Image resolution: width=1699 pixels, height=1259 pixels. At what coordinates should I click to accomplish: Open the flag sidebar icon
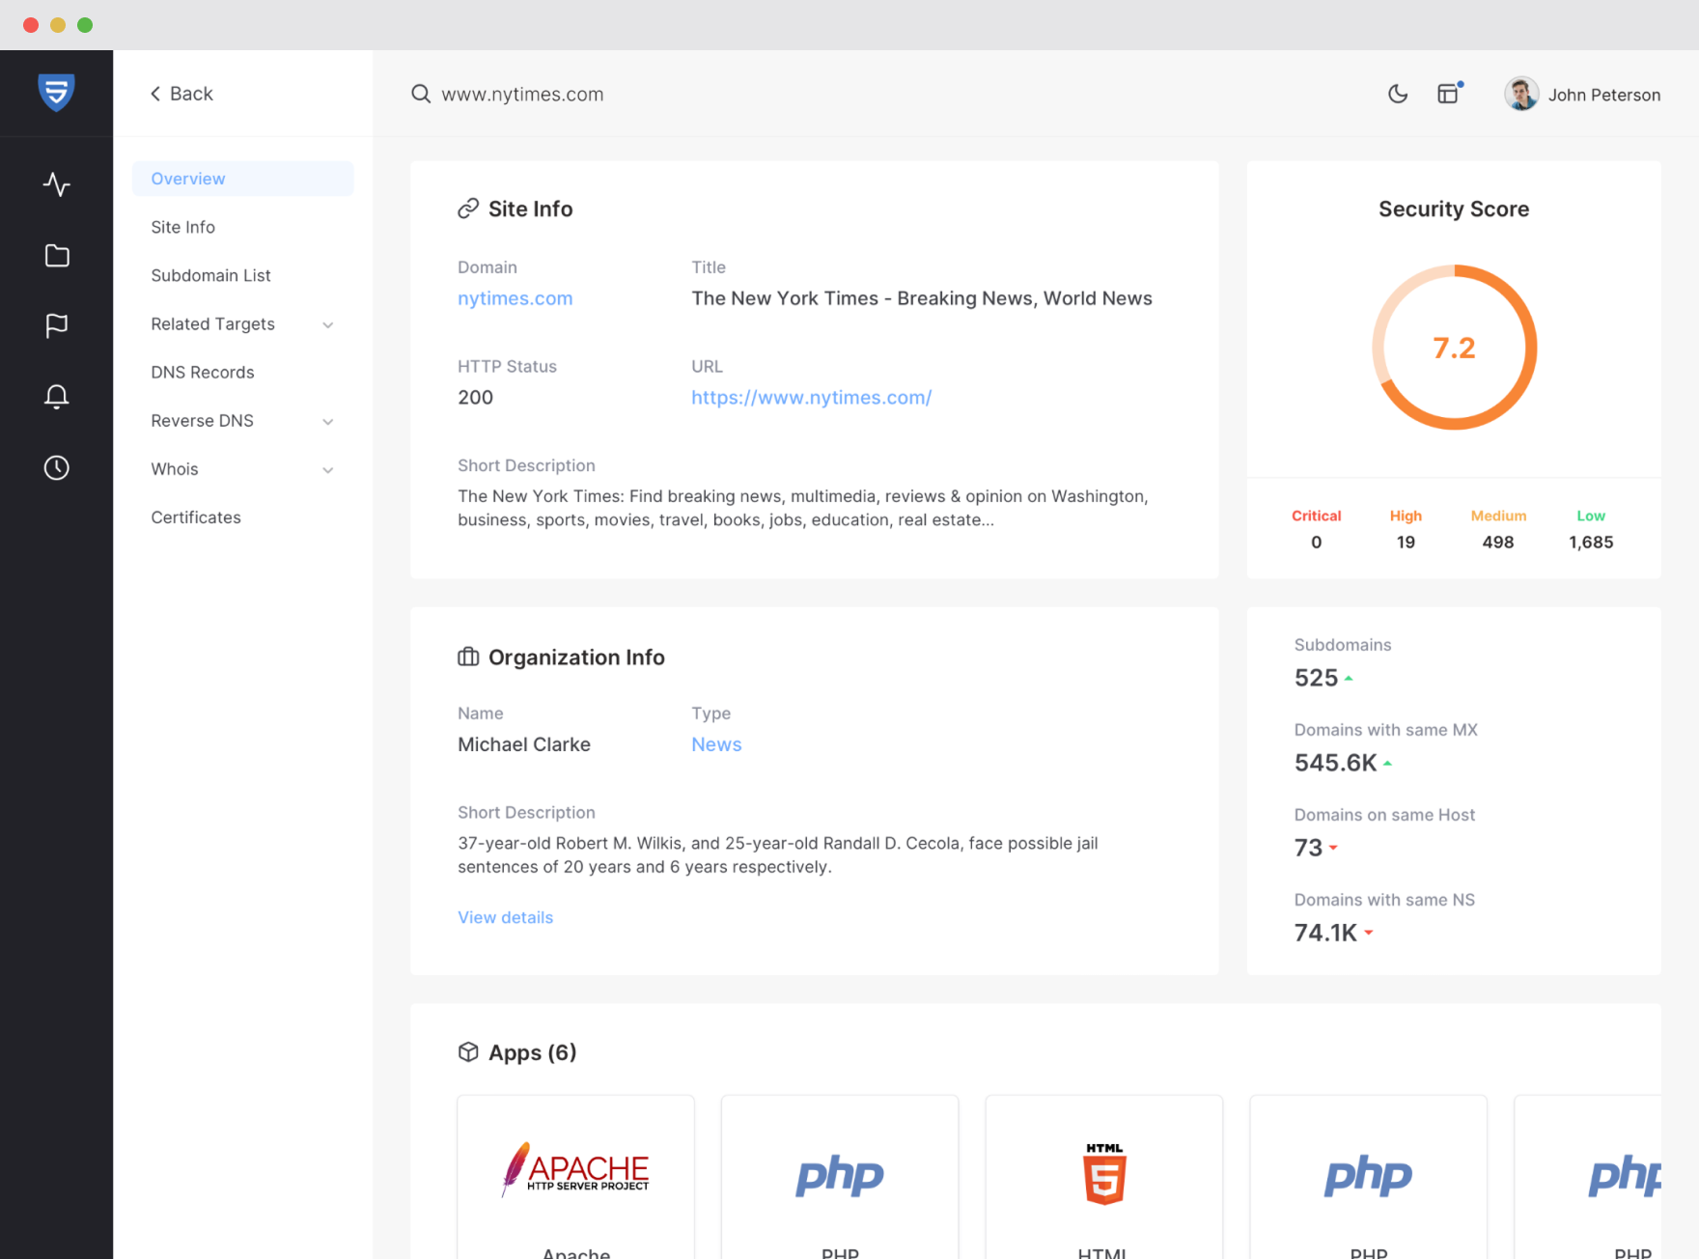(57, 325)
